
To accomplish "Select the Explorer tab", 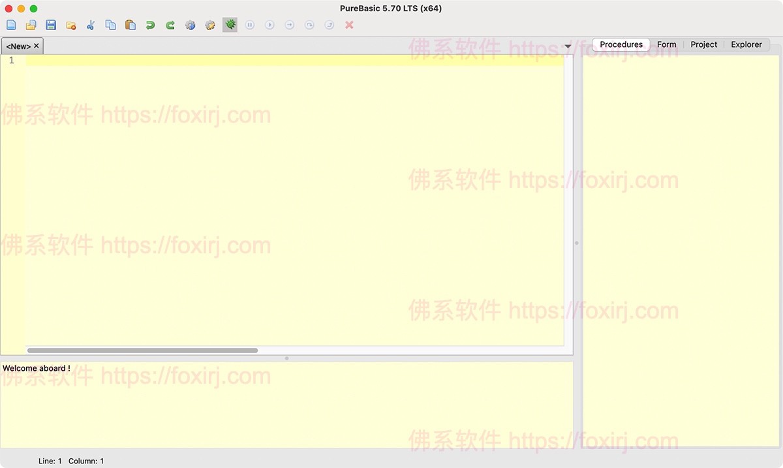I will point(746,44).
